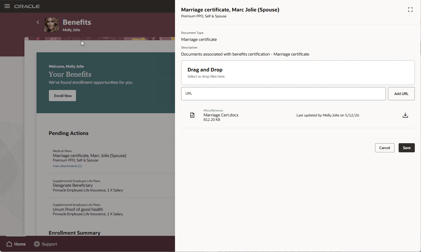Cancel the document upload panel

384,148
